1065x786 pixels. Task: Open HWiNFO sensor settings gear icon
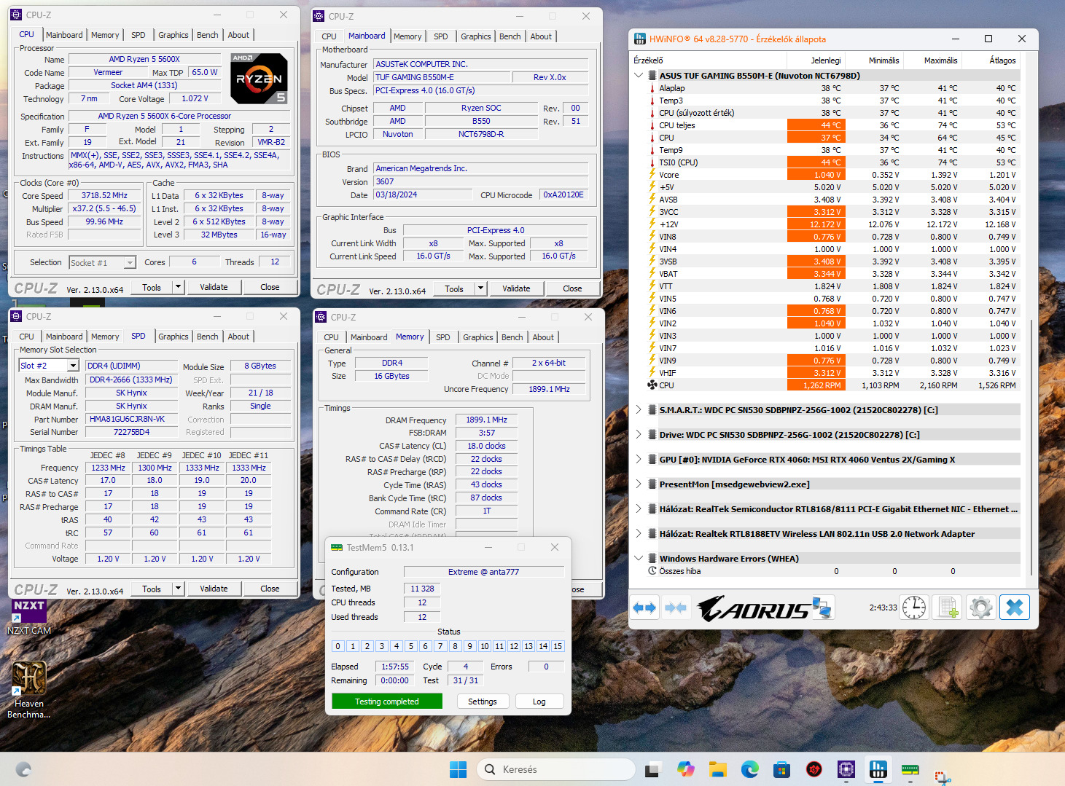981,608
